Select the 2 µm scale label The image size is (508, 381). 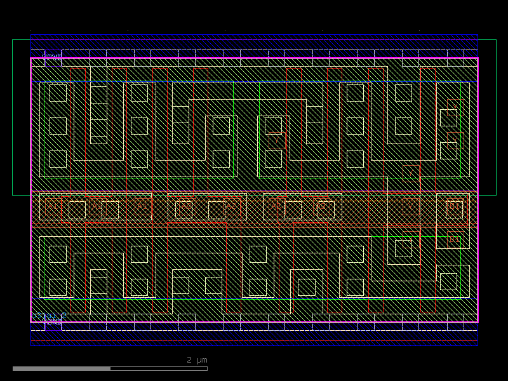[x=196, y=360]
